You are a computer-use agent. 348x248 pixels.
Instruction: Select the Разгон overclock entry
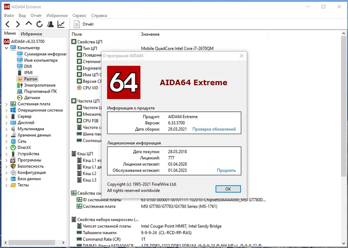point(27,79)
